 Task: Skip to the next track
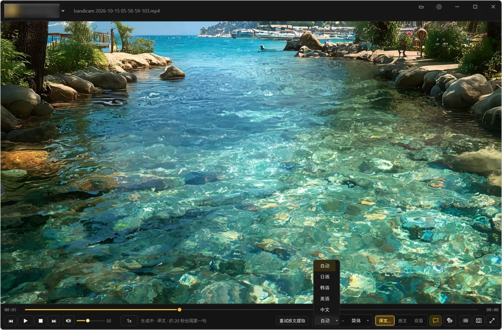54,321
